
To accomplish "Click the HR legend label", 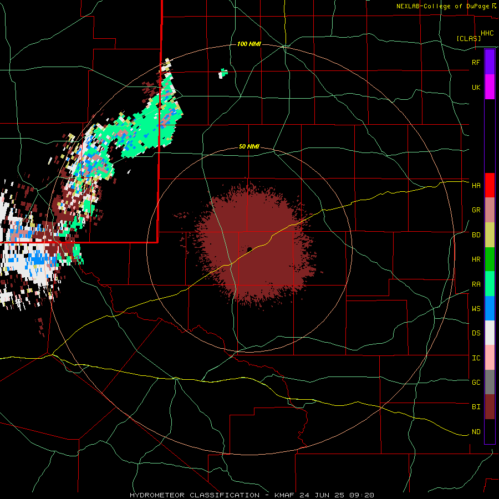I will 476,259.
